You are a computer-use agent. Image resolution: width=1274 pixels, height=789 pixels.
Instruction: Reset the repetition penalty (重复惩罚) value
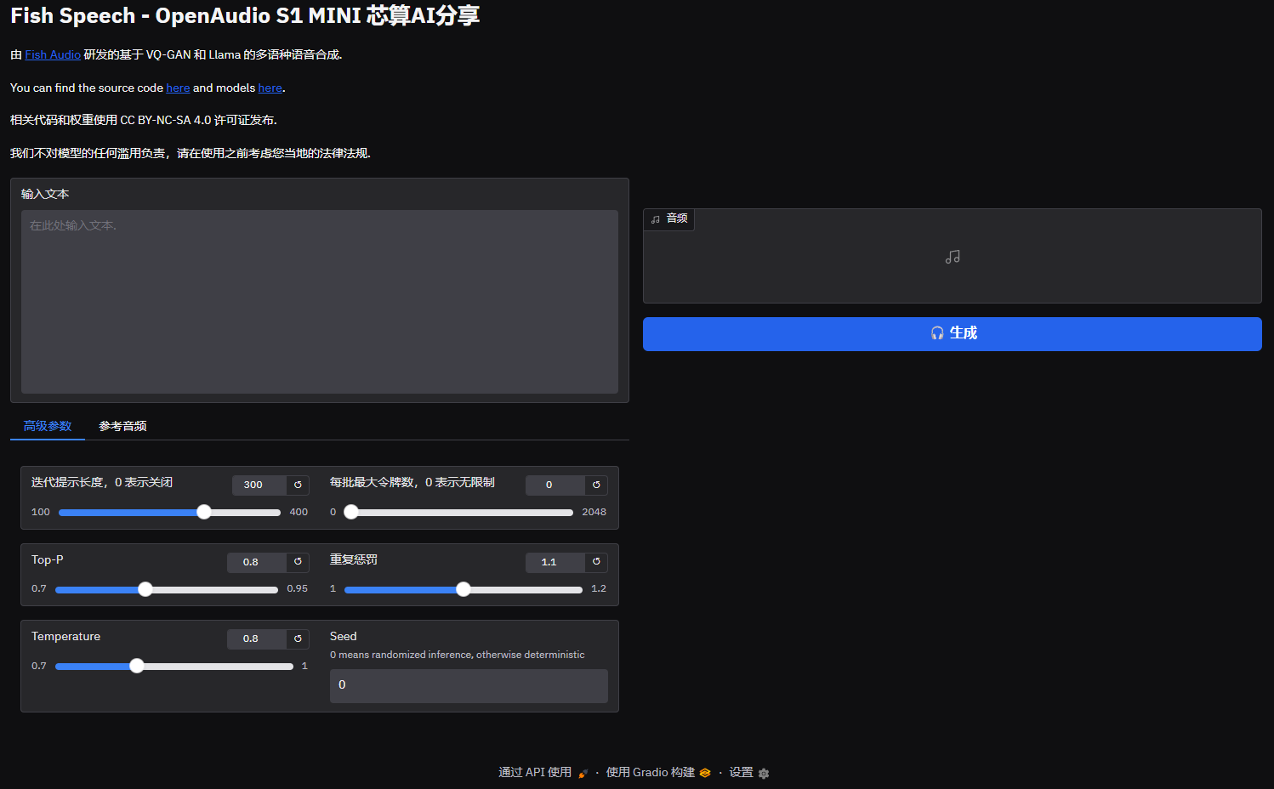pyautogui.click(x=596, y=562)
